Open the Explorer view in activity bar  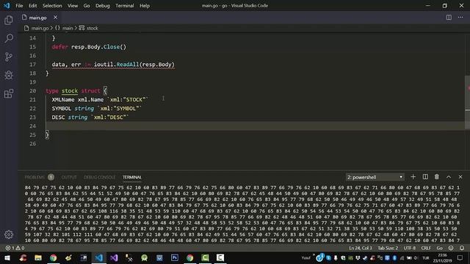(9, 20)
